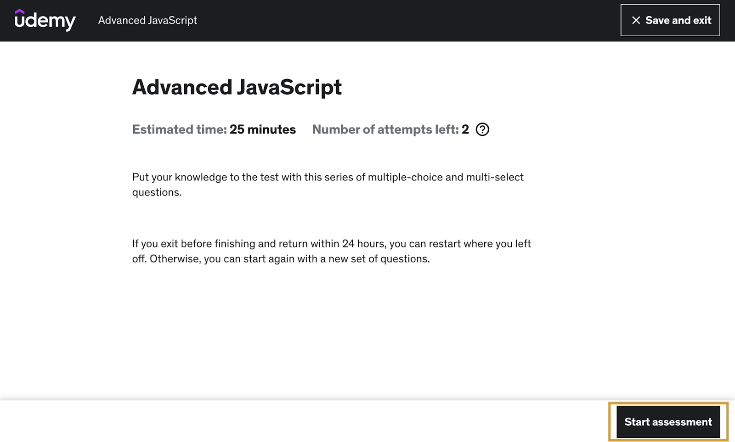Click the Advanced JavaScript title in top bar
Image resolution: width=735 pixels, height=442 pixels.
coord(147,20)
